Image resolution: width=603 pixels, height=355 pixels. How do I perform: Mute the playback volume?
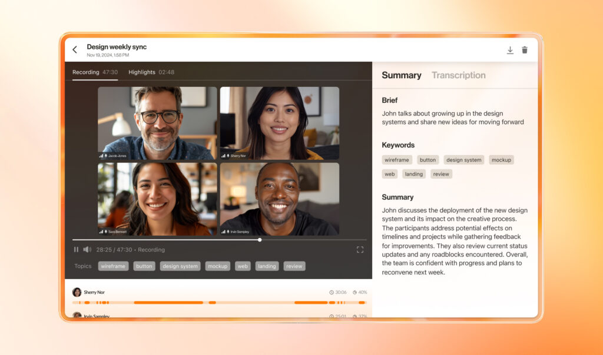point(87,249)
